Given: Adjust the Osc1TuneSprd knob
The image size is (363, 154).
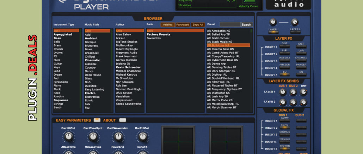Looking at the screenshot, I should pos(93,137).
